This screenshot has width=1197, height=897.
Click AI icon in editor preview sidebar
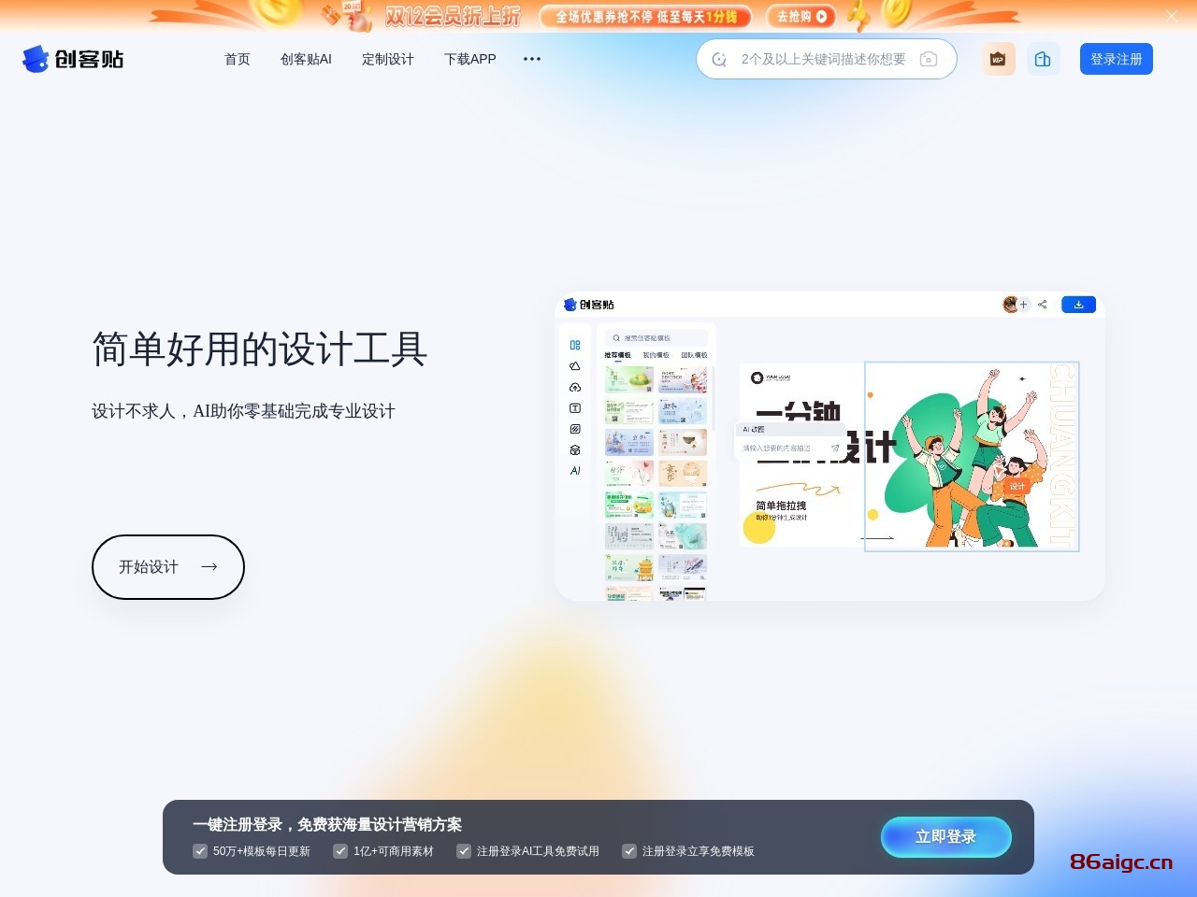click(x=575, y=471)
